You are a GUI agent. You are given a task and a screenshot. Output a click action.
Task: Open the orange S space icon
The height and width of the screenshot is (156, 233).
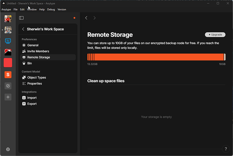[x=8, y=74]
